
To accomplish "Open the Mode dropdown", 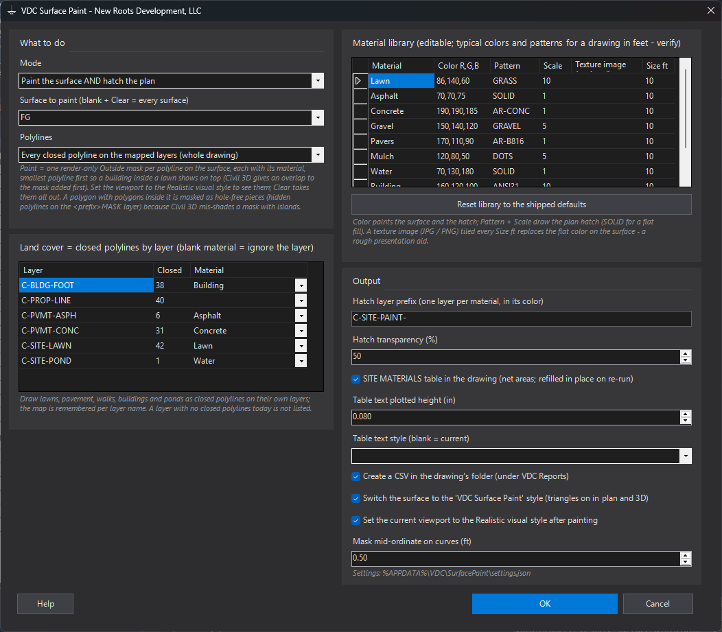I will coord(318,81).
